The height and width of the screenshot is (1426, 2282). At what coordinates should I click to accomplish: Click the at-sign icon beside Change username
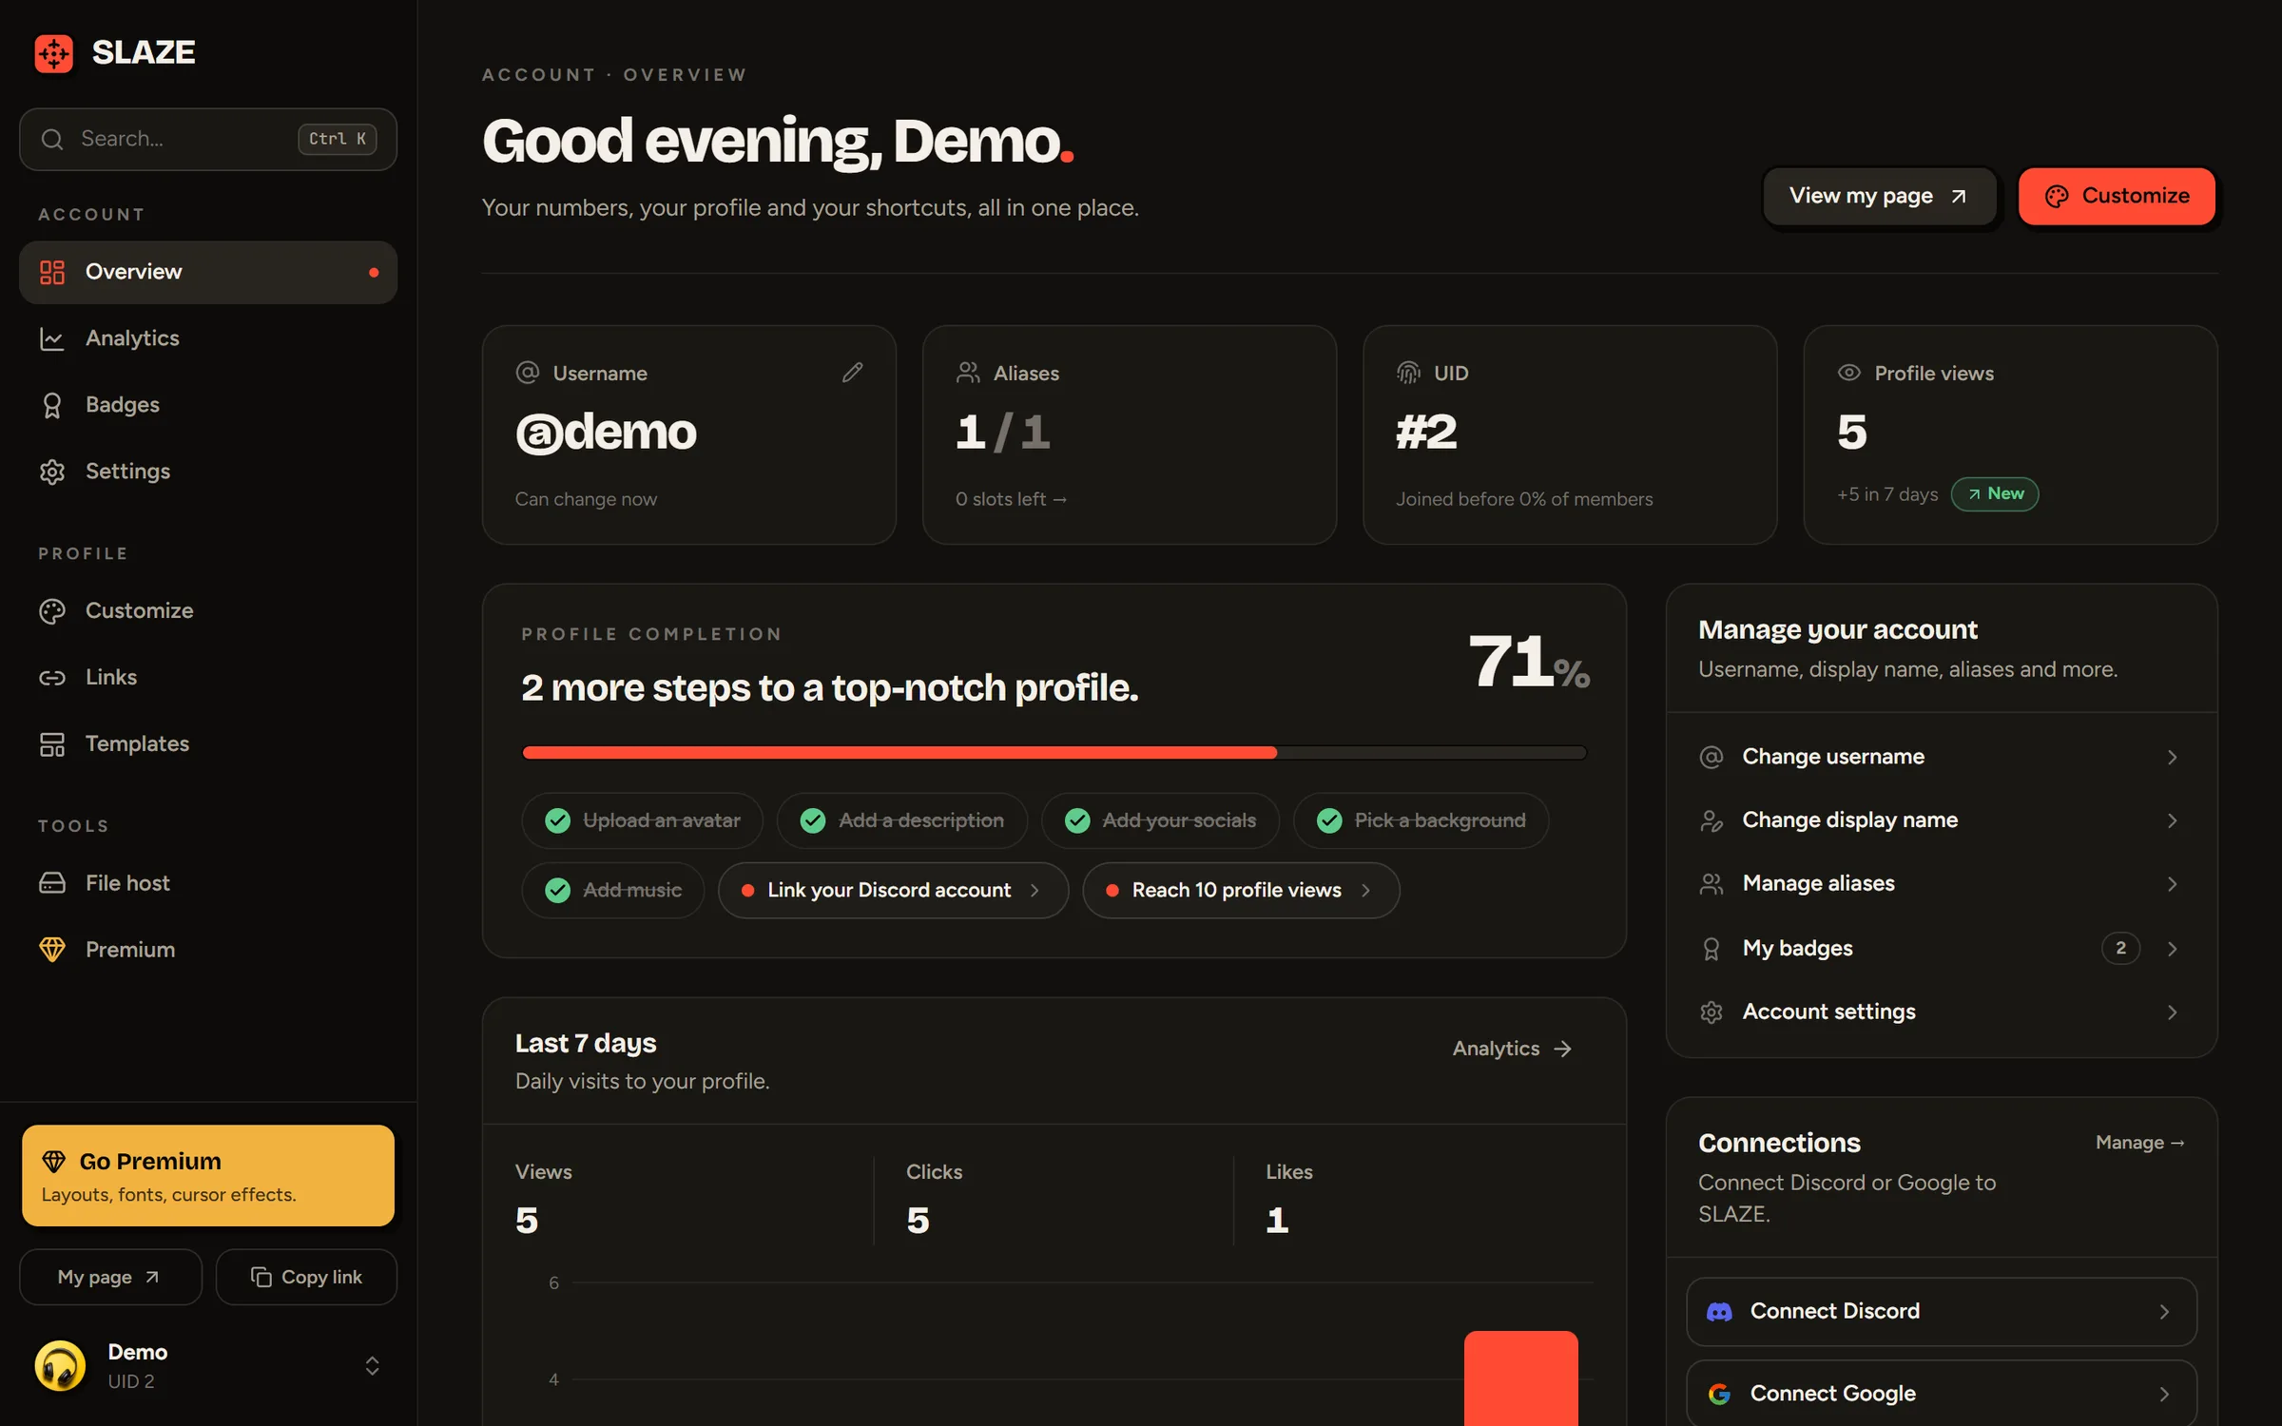tap(1711, 757)
